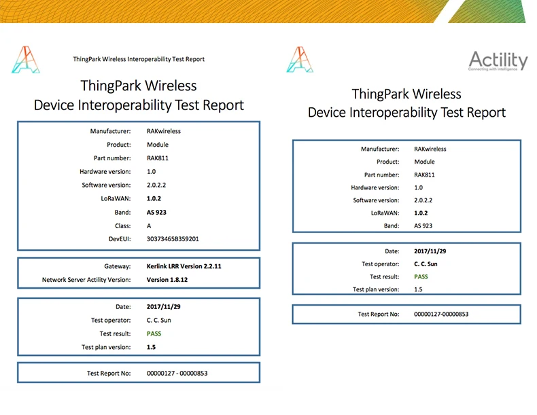Image resolution: width=537 pixels, height=415 pixels.
Task: Select the report number '00000127 - 00000853' with spaces
Action: pos(177,374)
